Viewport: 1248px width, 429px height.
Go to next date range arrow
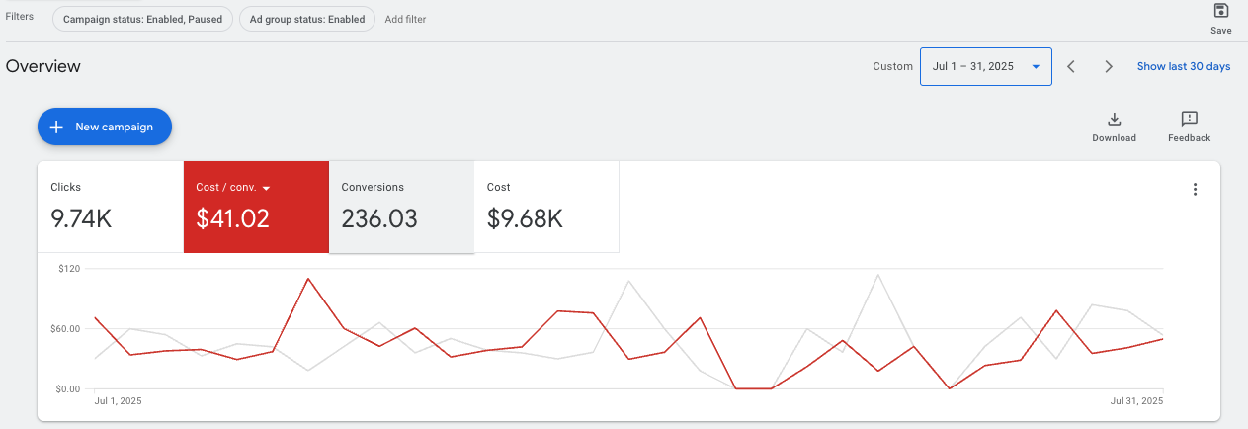coord(1109,67)
